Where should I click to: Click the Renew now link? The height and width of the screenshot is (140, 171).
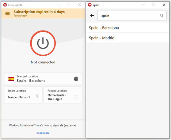21,16
